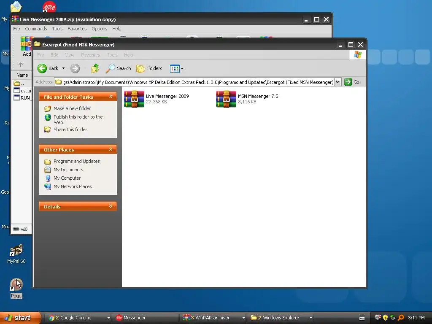Image resolution: width=432 pixels, height=324 pixels.
Task: Click WinRAR Add toolbar icon
Action: pos(26,47)
